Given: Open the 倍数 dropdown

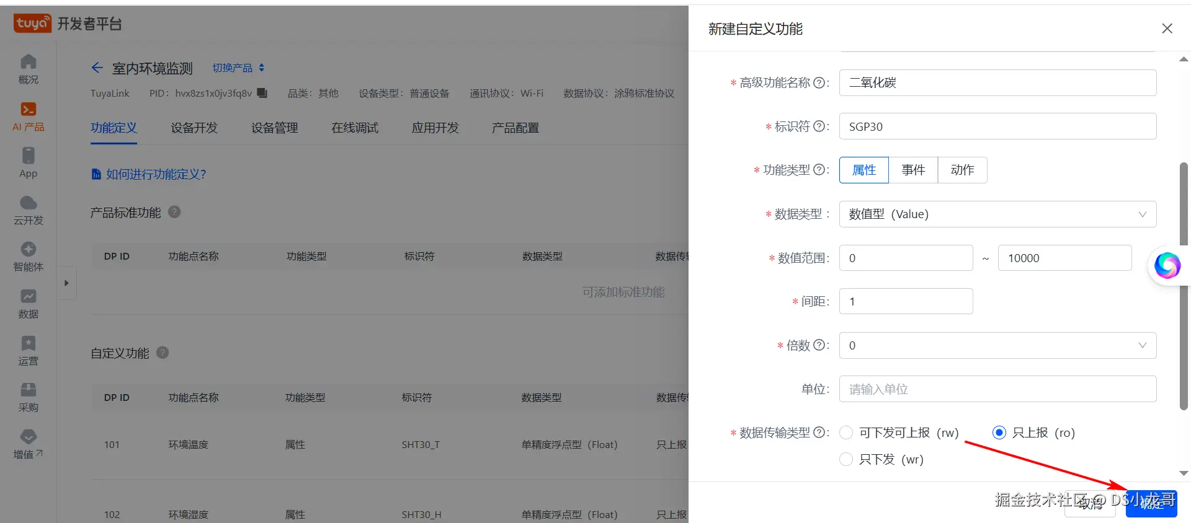Looking at the screenshot, I should coord(997,346).
